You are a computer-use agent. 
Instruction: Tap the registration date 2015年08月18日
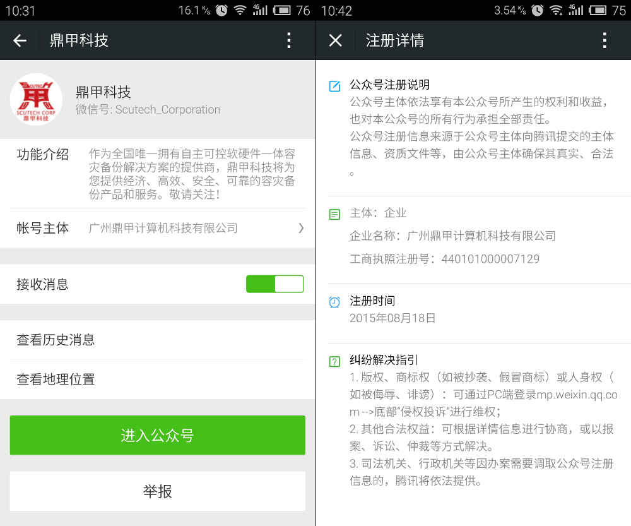point(392,318)
